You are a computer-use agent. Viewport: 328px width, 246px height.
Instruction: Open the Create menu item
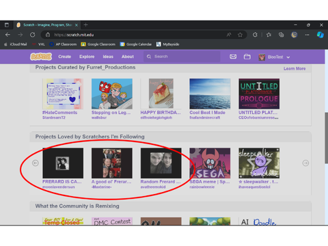64,57
